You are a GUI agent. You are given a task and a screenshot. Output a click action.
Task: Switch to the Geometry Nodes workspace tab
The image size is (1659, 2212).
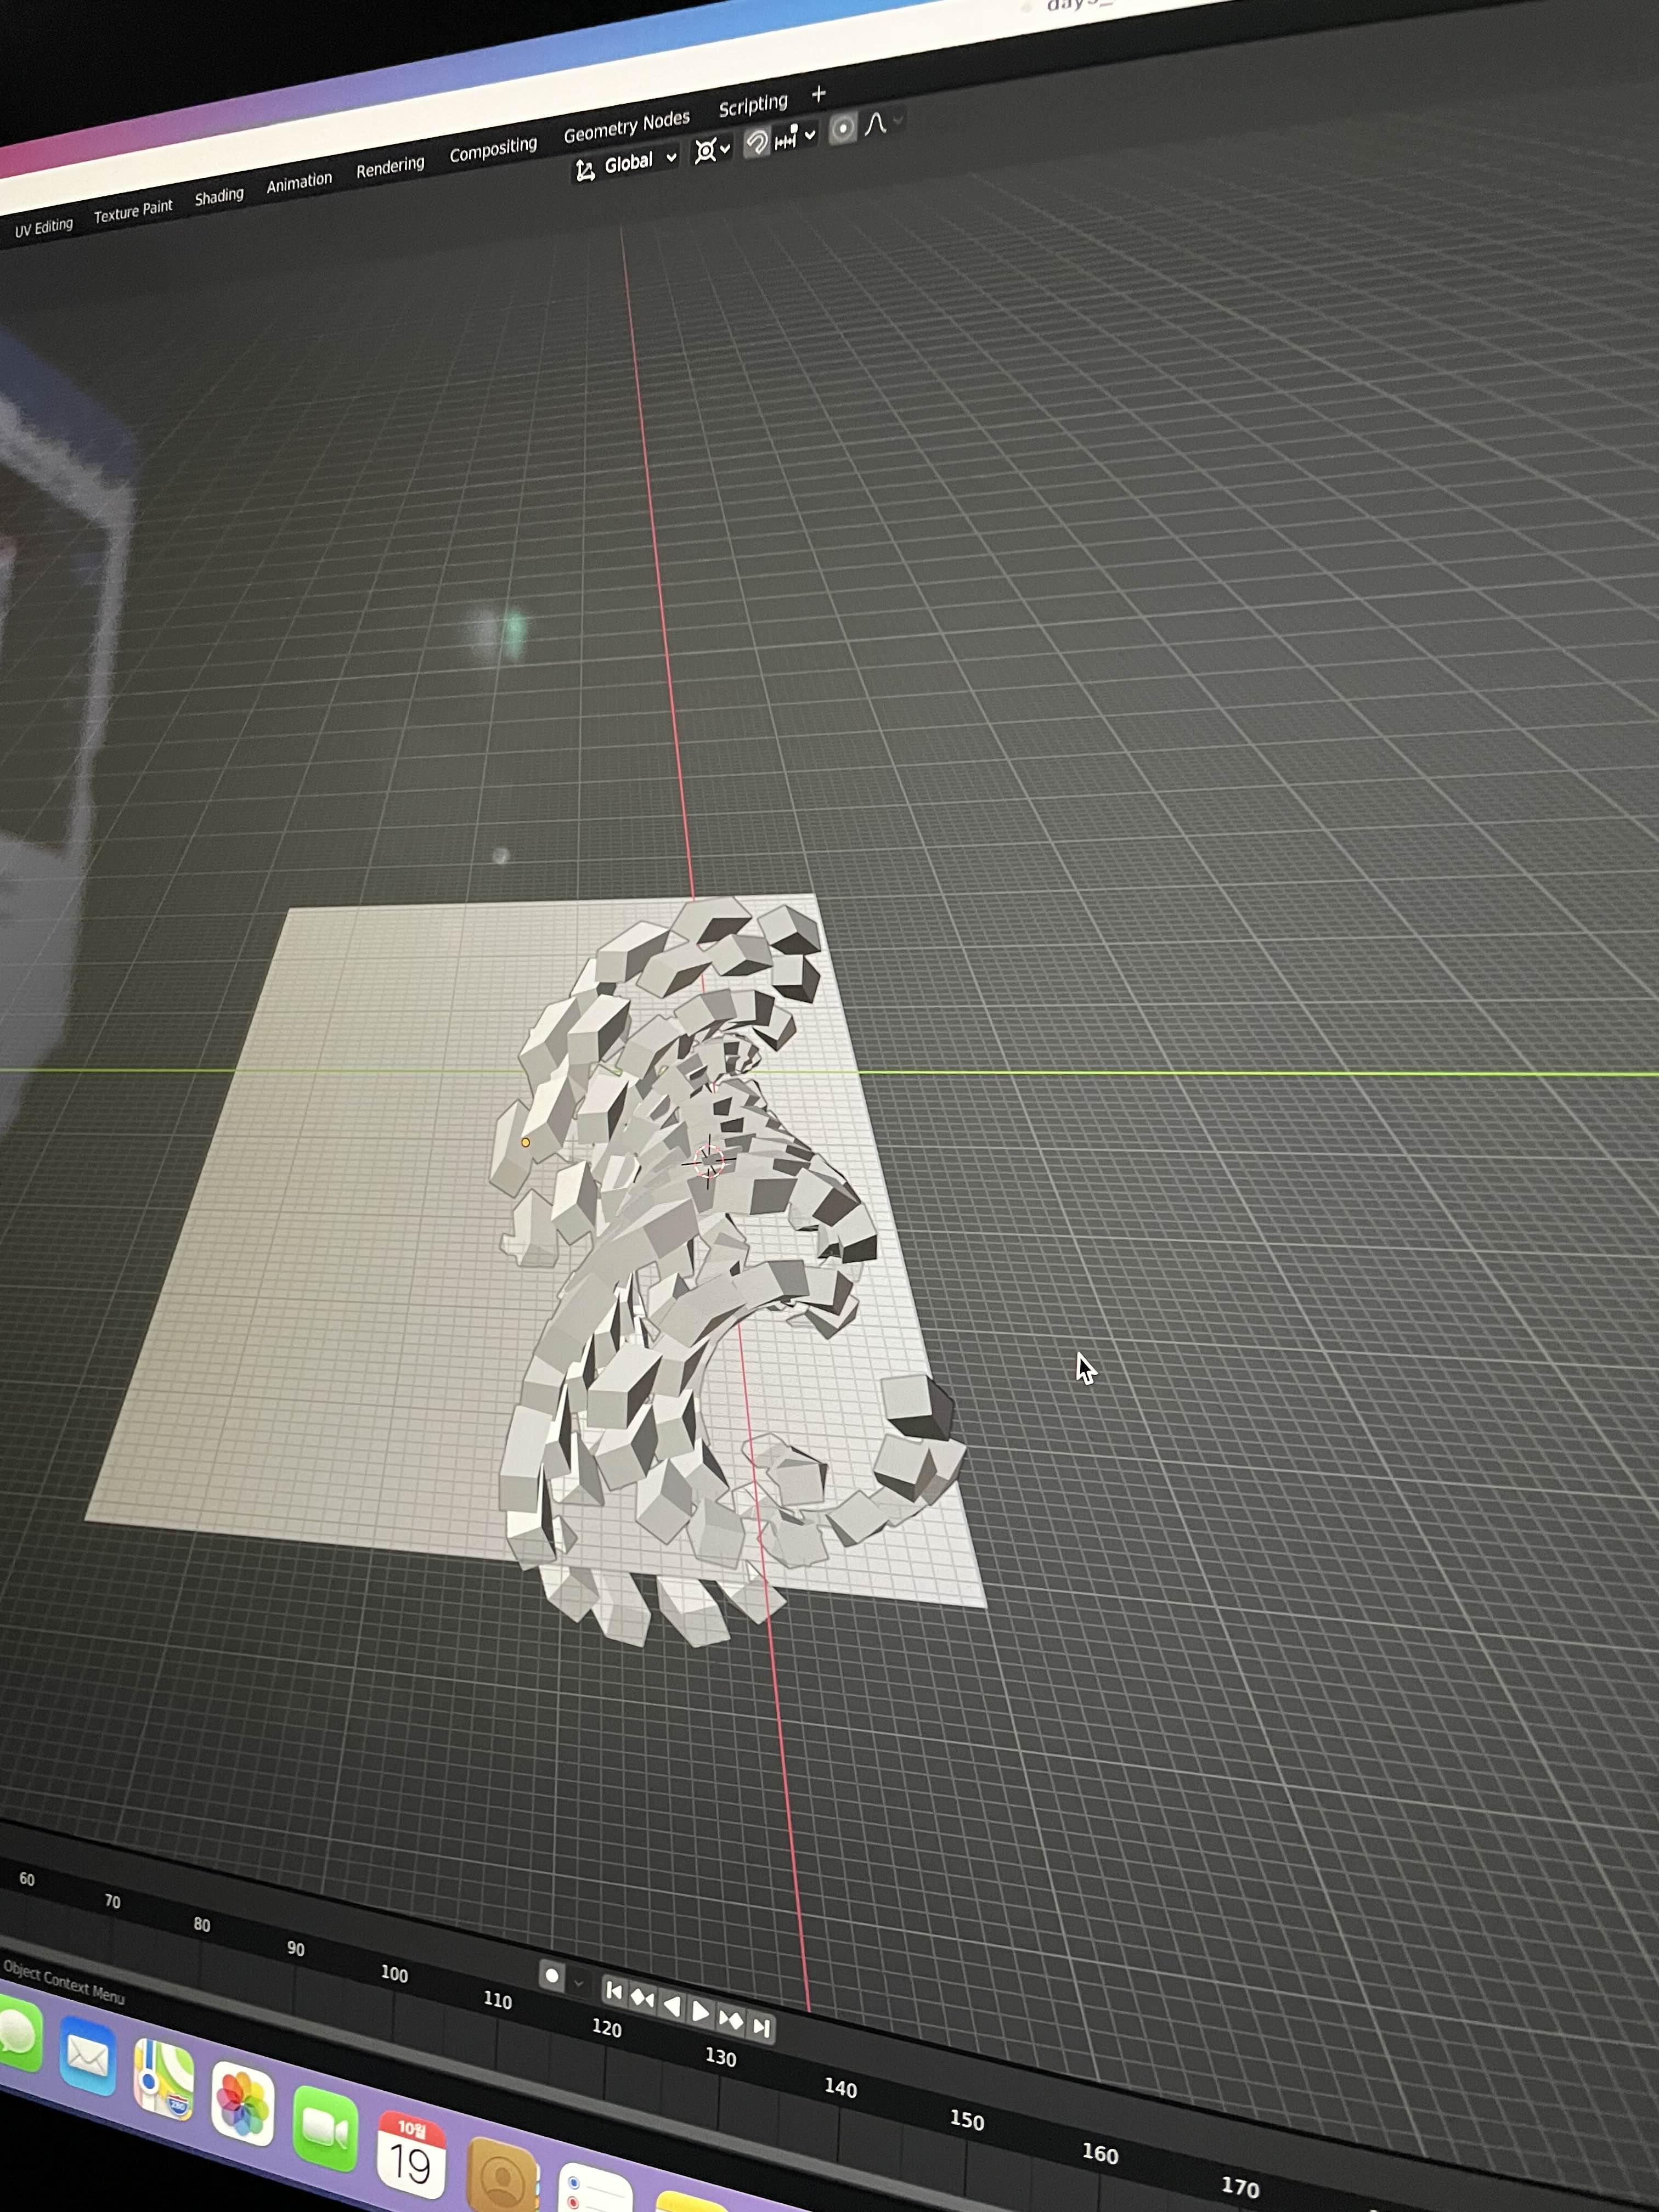click(626, 127)
